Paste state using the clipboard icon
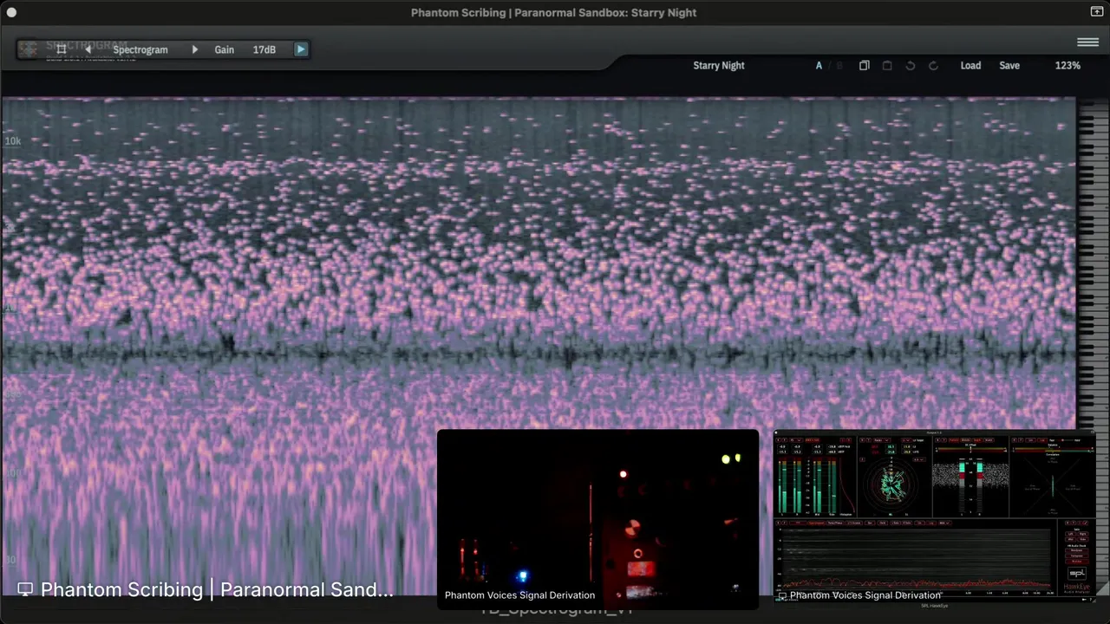The image size is (1110, 624). (886, 65)
